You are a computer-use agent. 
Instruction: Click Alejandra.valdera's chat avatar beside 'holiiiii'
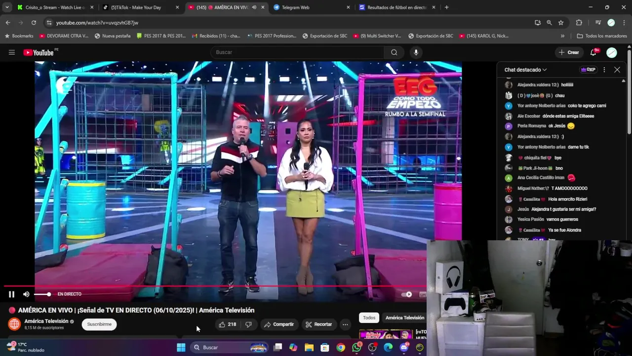[x=509, y=85]
